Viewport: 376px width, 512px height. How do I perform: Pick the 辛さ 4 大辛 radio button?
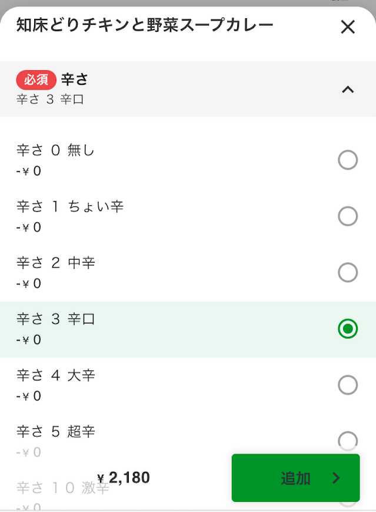(x=348, y=385)
